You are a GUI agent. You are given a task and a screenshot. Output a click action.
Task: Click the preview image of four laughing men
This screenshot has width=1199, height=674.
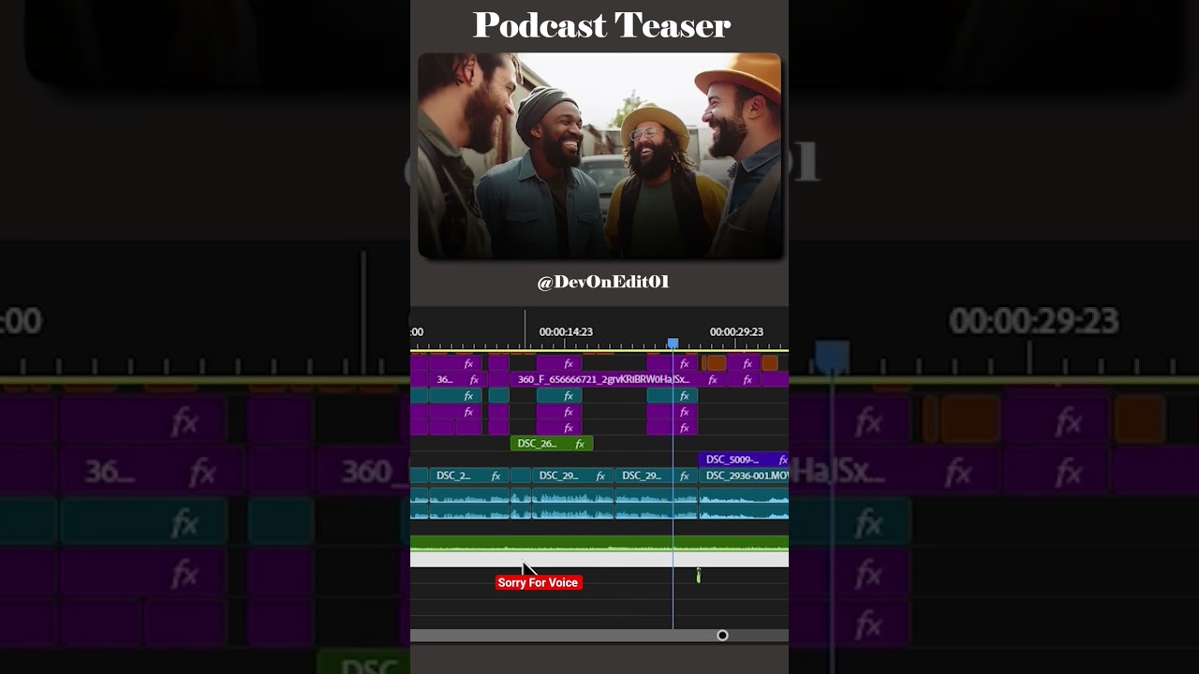pos(599,155)
